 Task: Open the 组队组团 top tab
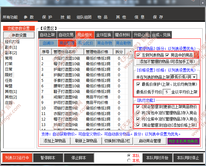pos(84,17)
